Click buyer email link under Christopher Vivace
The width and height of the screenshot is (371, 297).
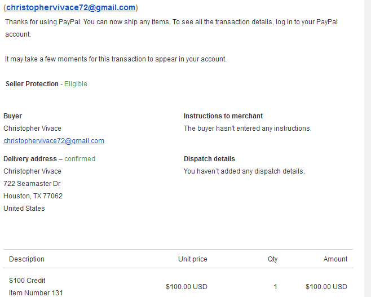pyautogui.click(x=54, y=141)
